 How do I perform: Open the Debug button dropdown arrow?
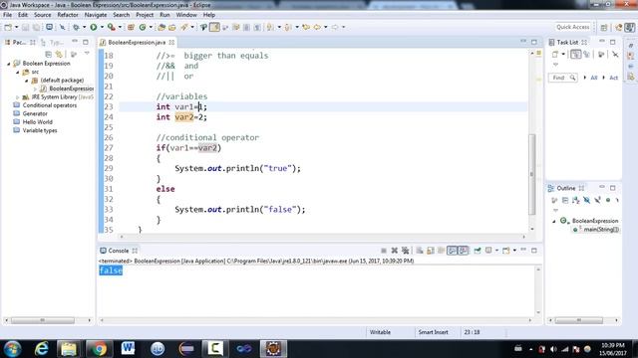[84, 27]
